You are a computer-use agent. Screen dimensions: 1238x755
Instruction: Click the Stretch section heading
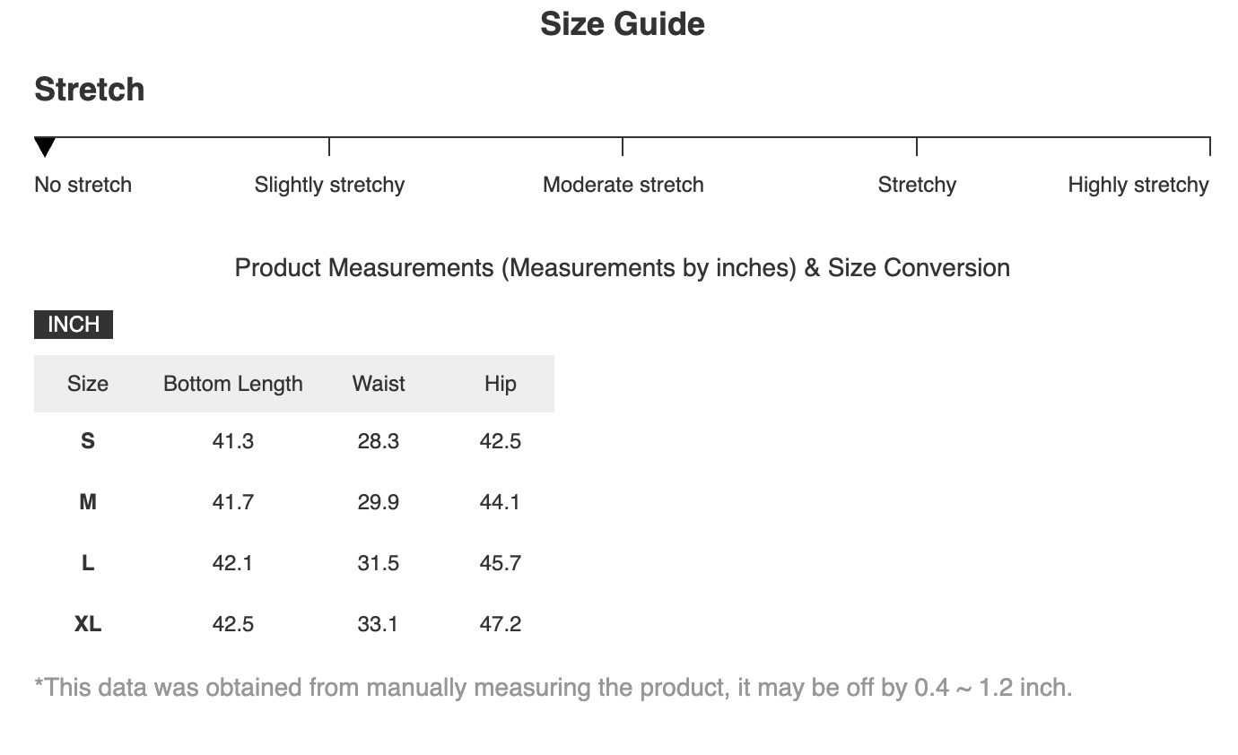(90, 90)
